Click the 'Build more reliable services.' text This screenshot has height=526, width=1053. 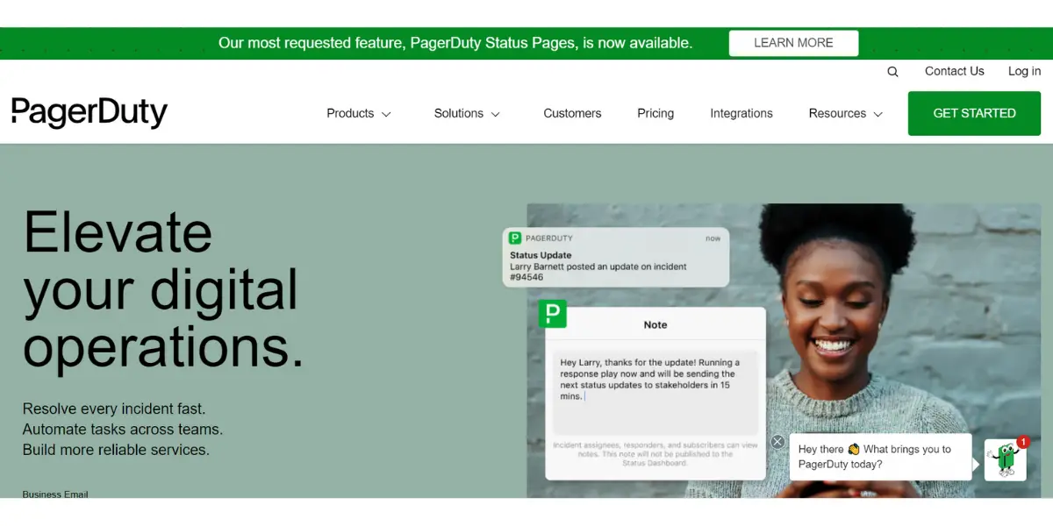tap(116, 450)
